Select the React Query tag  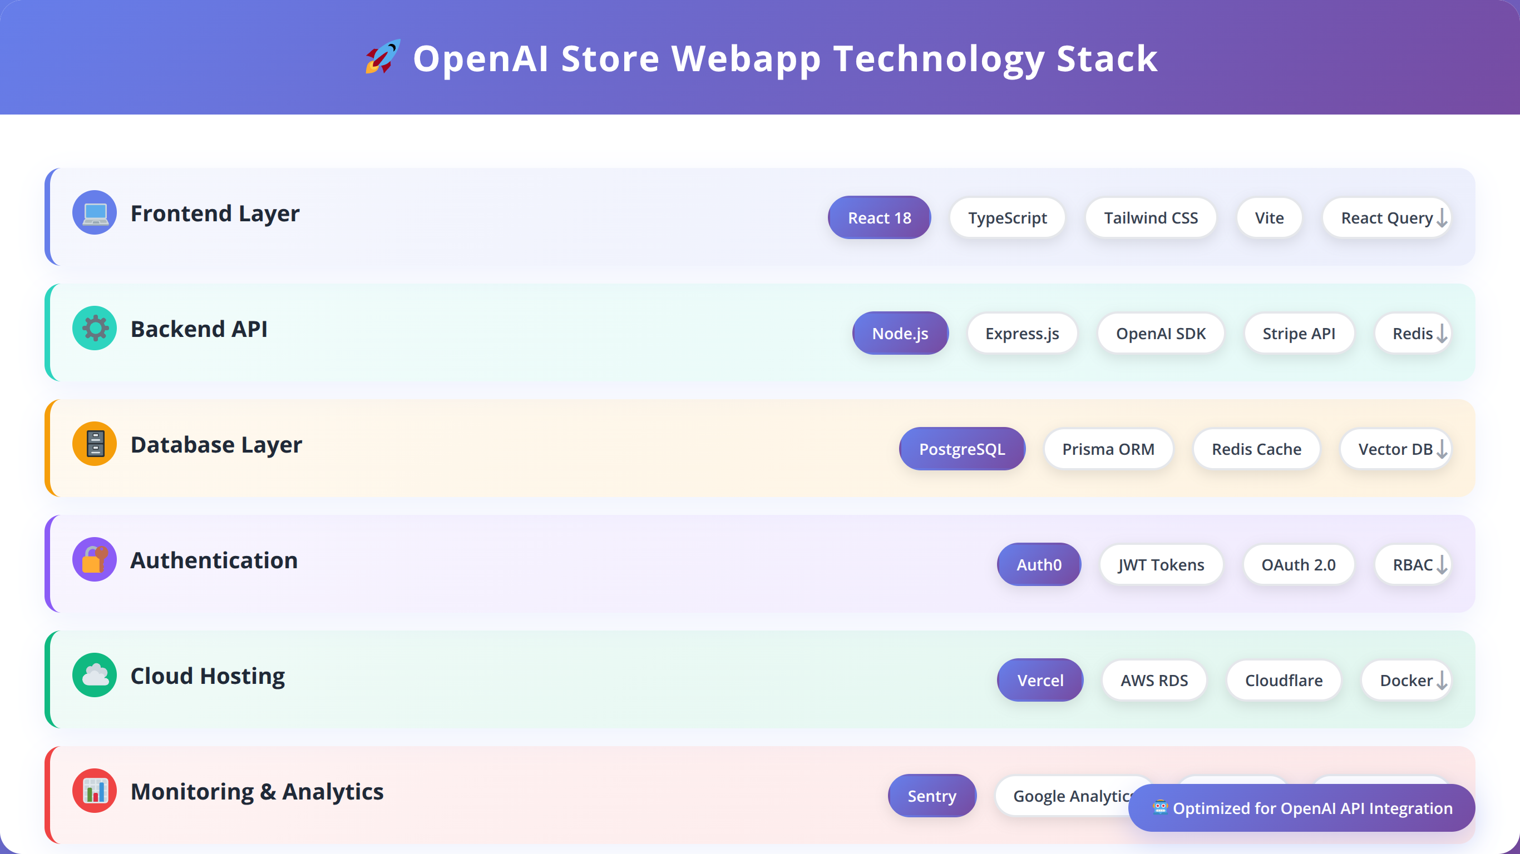1386,217
